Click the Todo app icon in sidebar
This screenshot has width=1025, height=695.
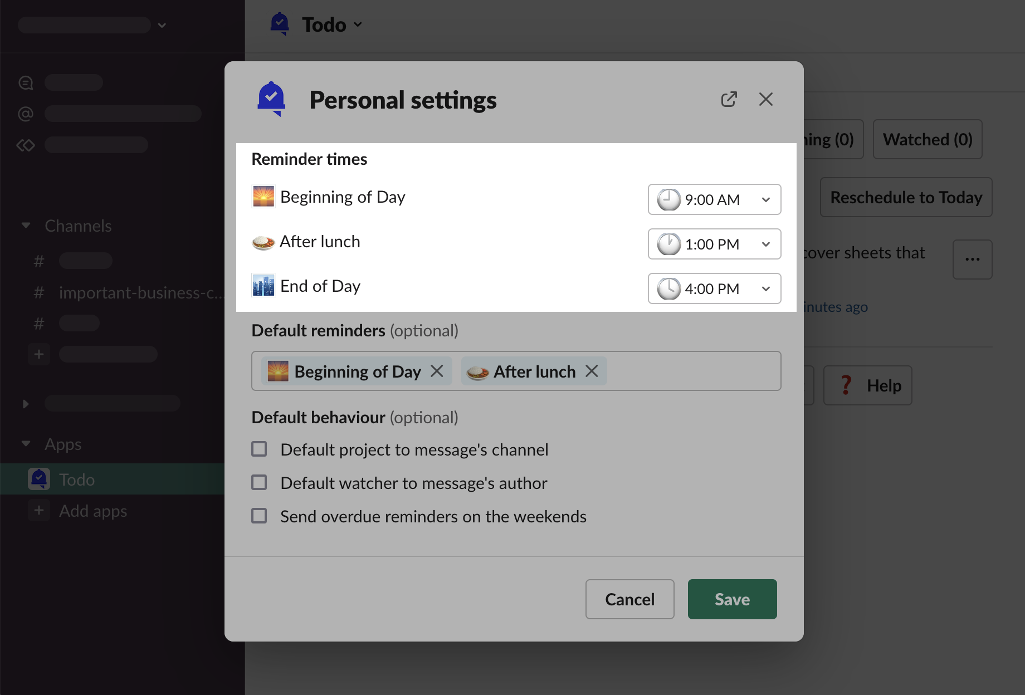(39, 479)
